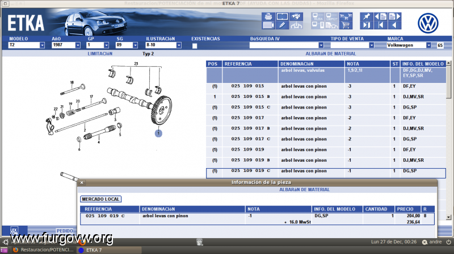Click the exit door icon

tap(367, 25)
